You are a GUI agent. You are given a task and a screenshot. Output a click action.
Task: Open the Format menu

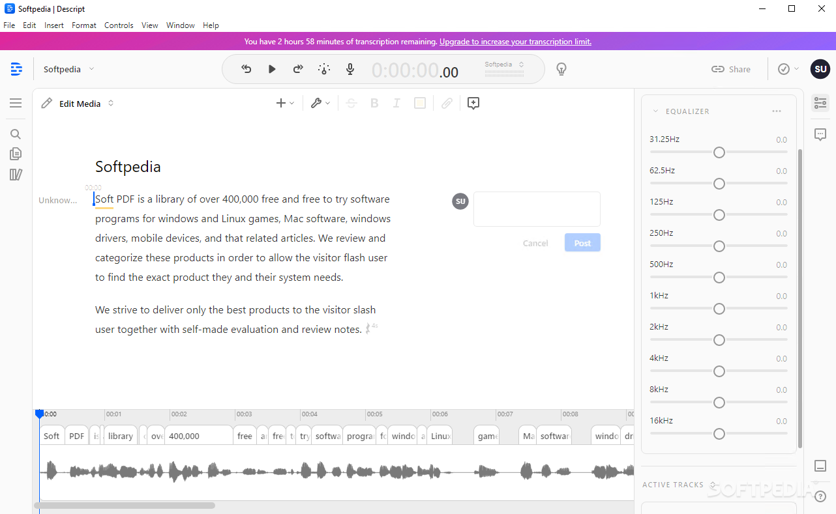[x=84, y=25]
